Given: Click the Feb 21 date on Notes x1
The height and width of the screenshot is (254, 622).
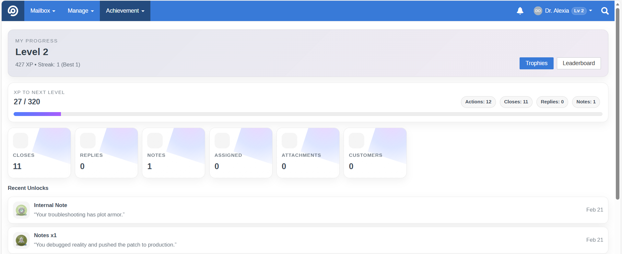Looking at the screenshot, I should [594, 240].
